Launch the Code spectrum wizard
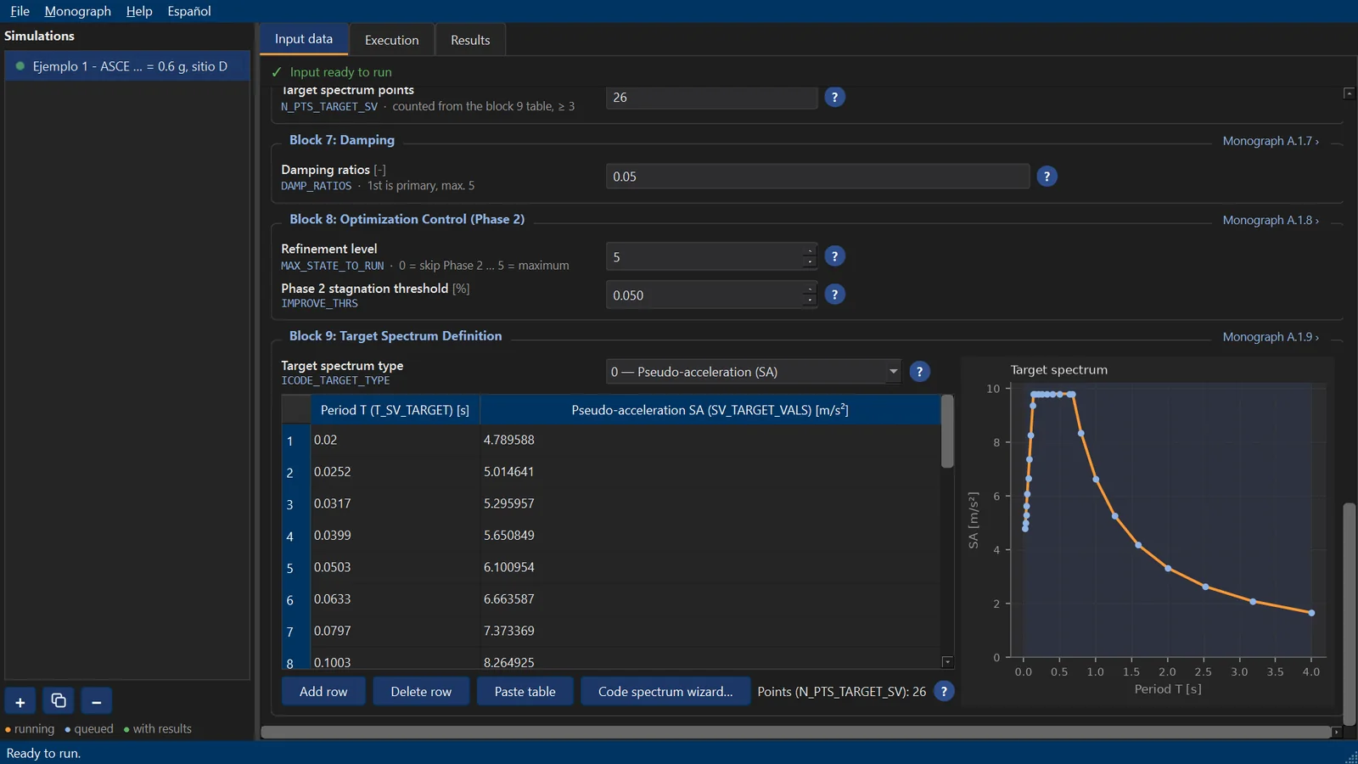The image size is (1358, 764). click(x=665, y=691)
